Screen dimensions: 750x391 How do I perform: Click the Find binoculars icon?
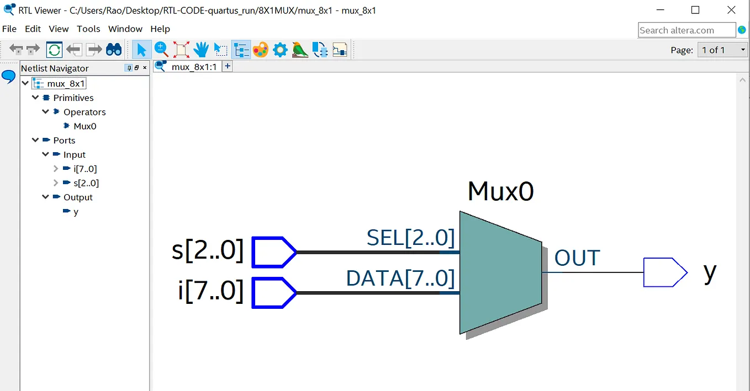(113, 49)
